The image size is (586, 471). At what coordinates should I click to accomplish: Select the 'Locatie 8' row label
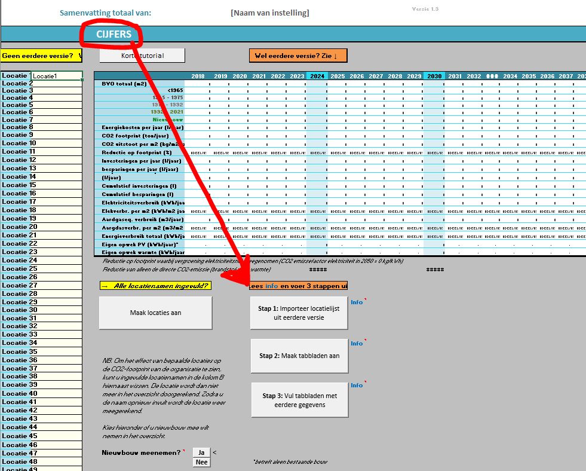pos(17,127)
